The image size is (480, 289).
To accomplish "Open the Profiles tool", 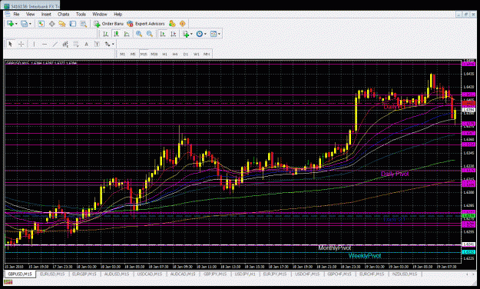I will coord(24,24).
